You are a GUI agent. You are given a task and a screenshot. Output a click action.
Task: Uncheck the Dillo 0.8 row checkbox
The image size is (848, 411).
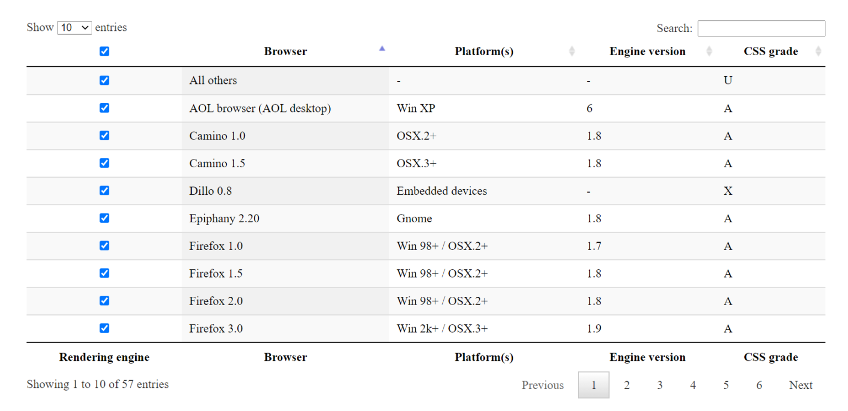[104, 191]
